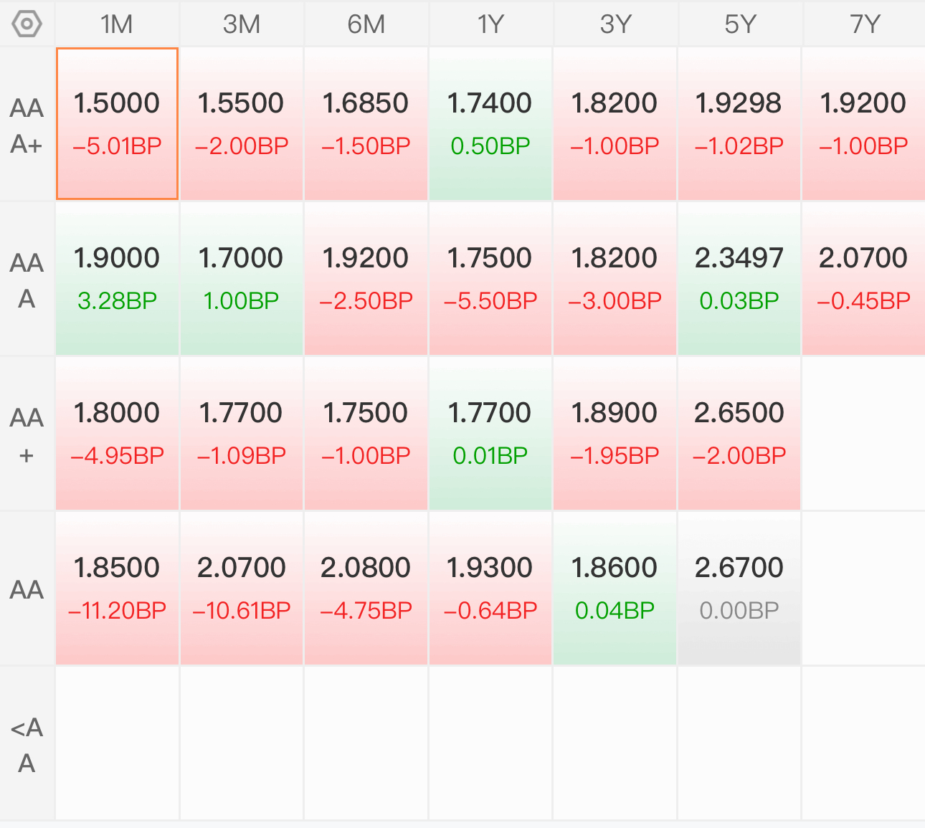Open AA+ 1Y cell with 0.01BP
This screenshot has height=828, width=925.
[490, 434]
